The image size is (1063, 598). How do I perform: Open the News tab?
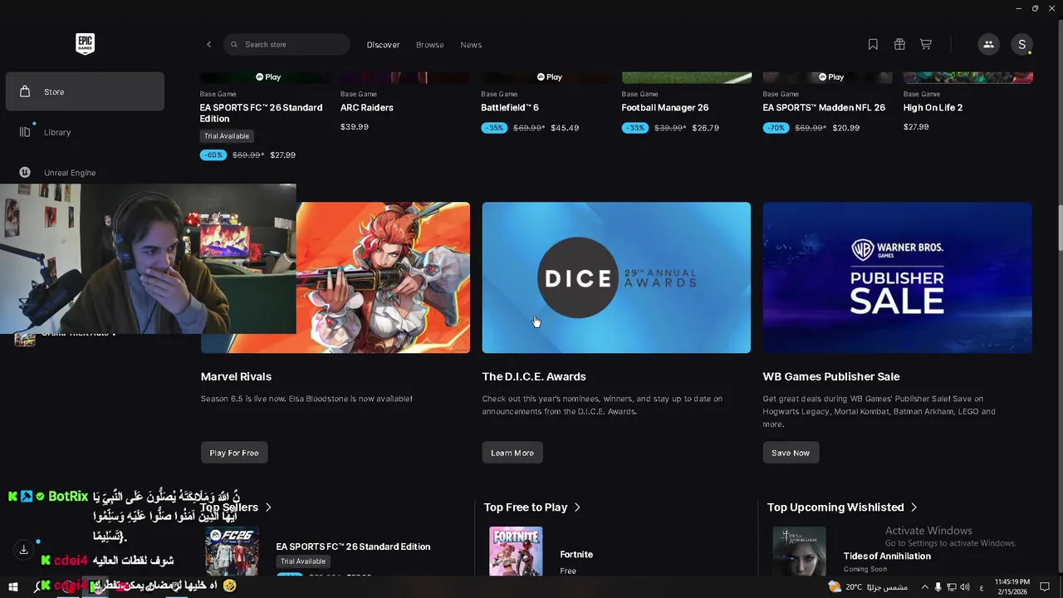[471, 45]
